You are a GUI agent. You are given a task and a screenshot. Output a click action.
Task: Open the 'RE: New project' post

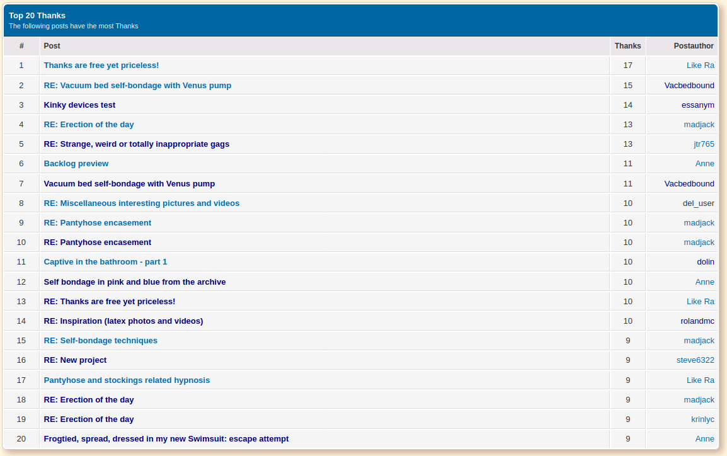click(75, 360)
